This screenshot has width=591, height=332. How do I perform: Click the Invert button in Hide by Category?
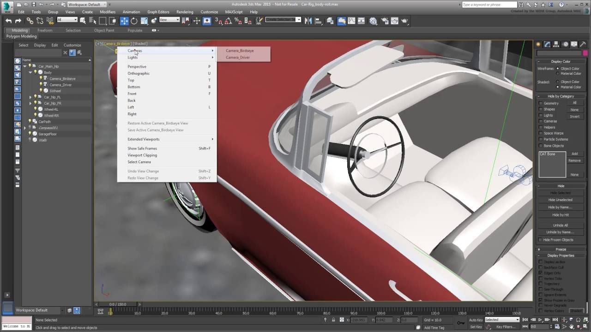[574, 117]
